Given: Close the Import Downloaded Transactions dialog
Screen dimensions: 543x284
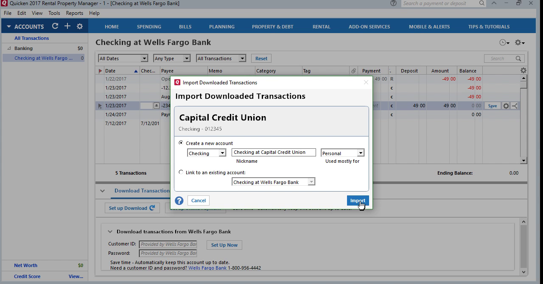Looking at the screenshot, I should point(366,82).
